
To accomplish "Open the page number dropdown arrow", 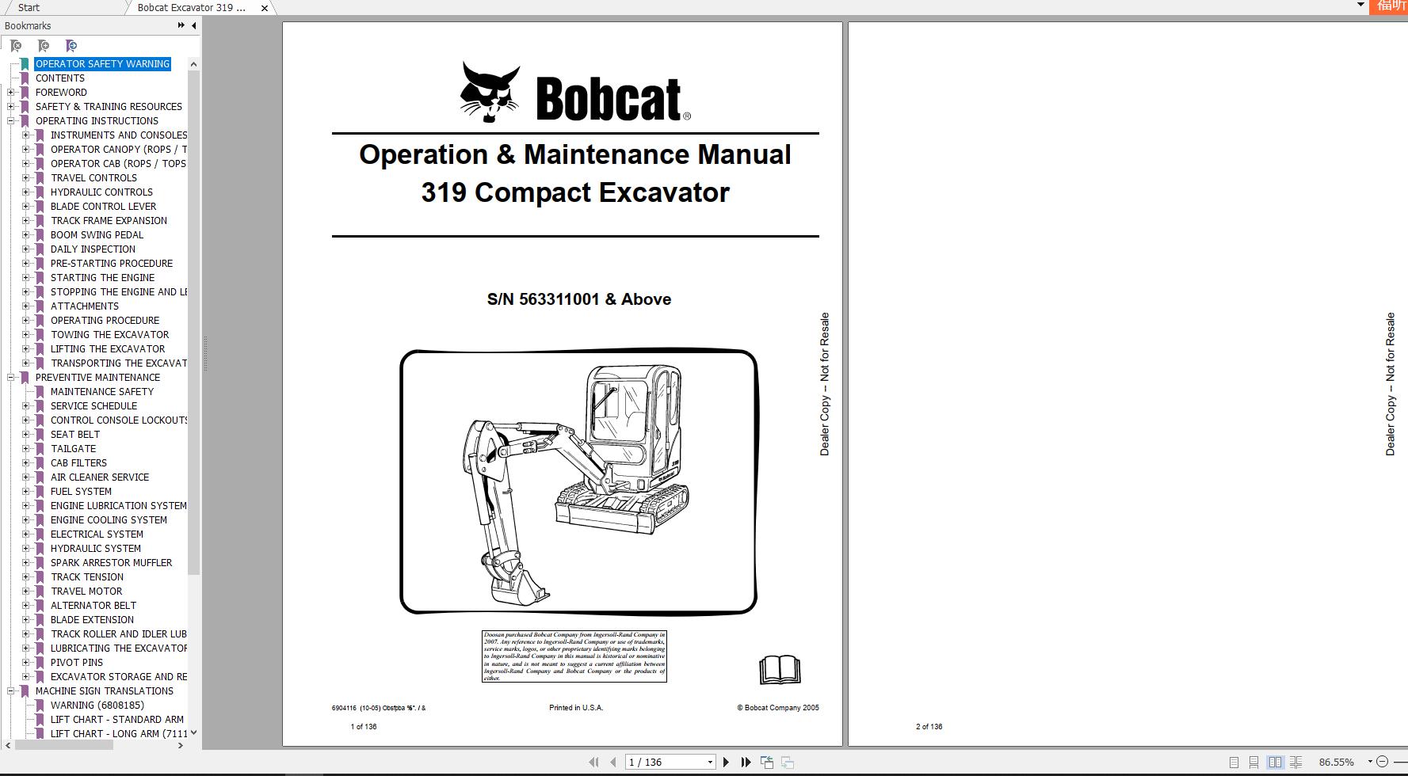I will [710, 762].
